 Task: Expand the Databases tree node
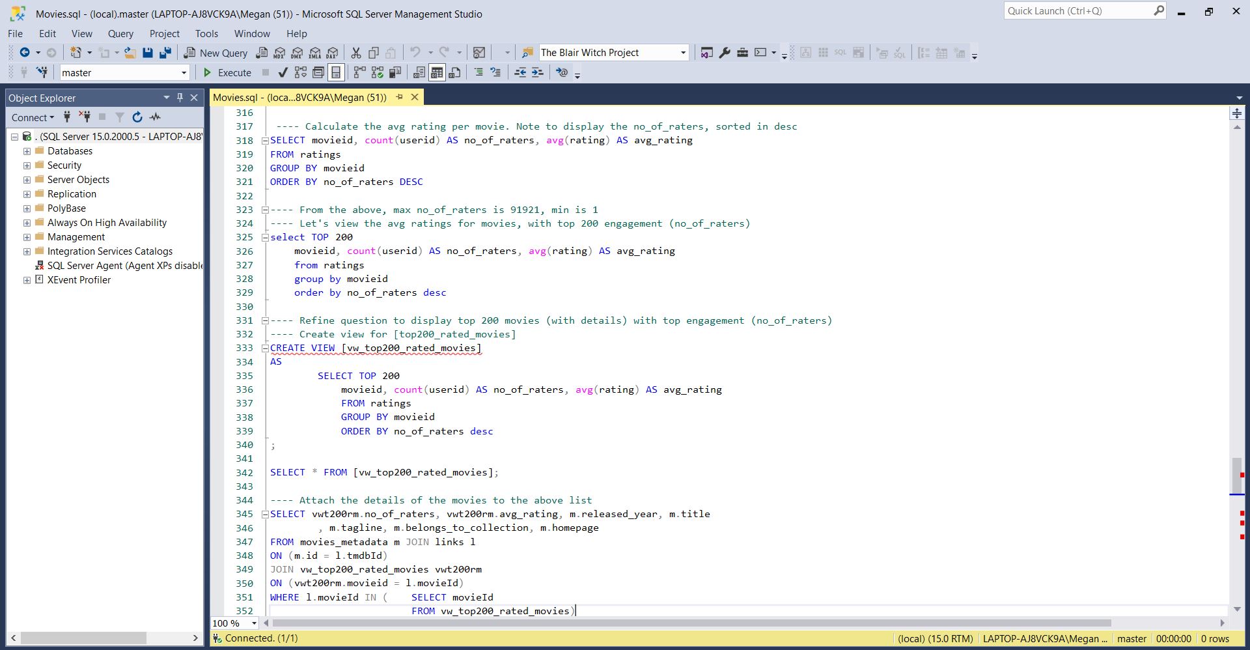[27, 151]
